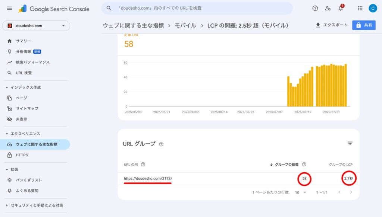Click the URL inspection search field

(197, 8)
